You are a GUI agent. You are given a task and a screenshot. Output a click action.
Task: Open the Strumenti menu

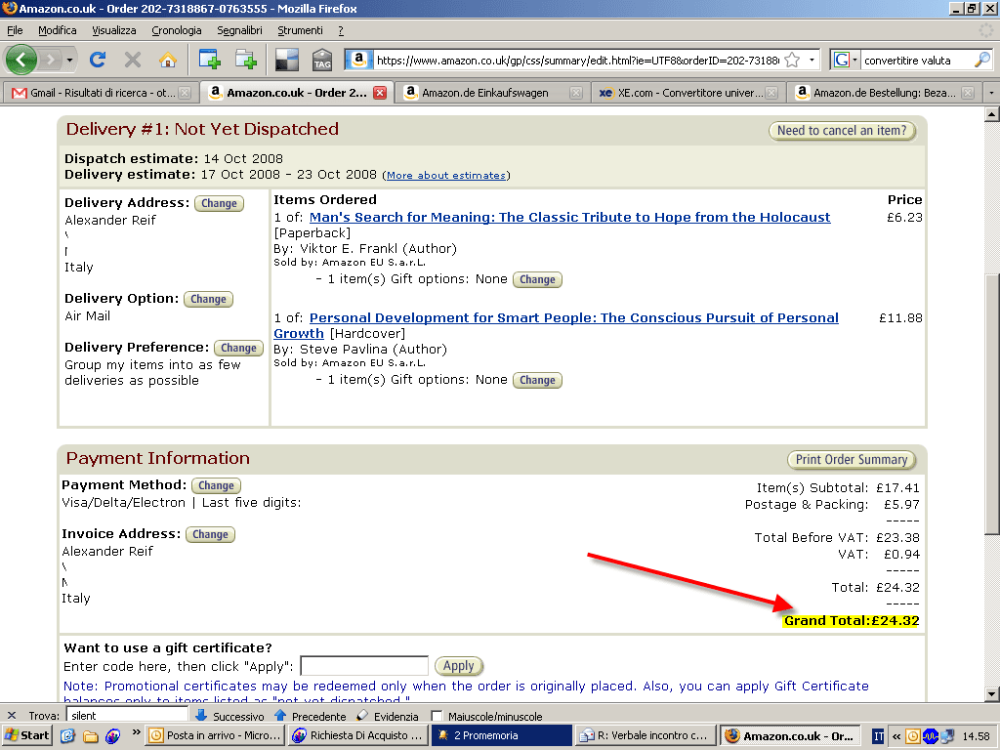pyautogui.click(x=301, y=30)
